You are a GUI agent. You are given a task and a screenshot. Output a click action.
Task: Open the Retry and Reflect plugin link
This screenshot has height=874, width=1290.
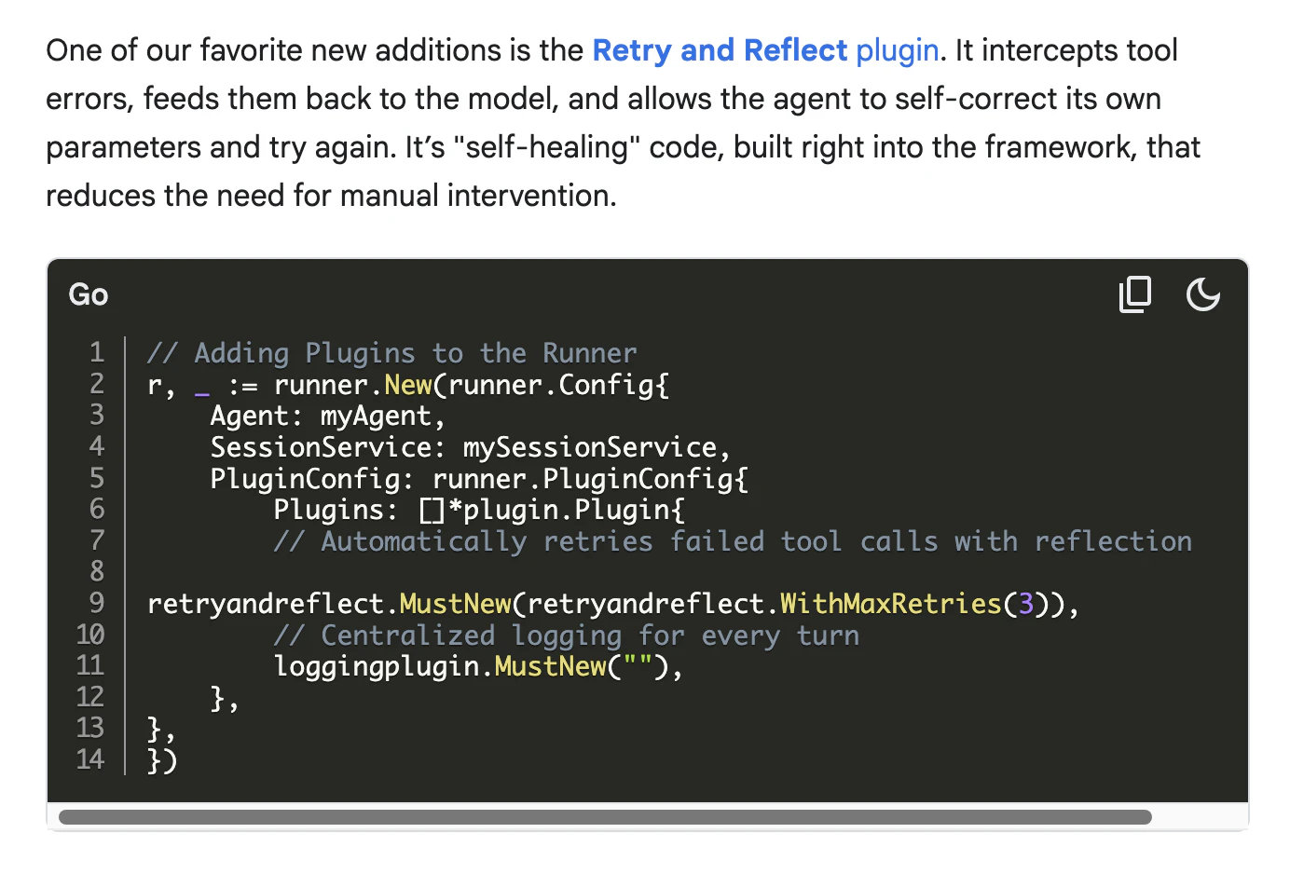(x=765, y=49)
